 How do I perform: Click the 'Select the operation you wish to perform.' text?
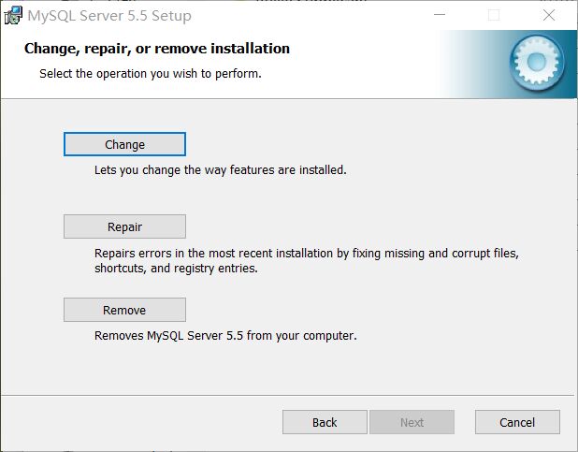pos(151,74)
